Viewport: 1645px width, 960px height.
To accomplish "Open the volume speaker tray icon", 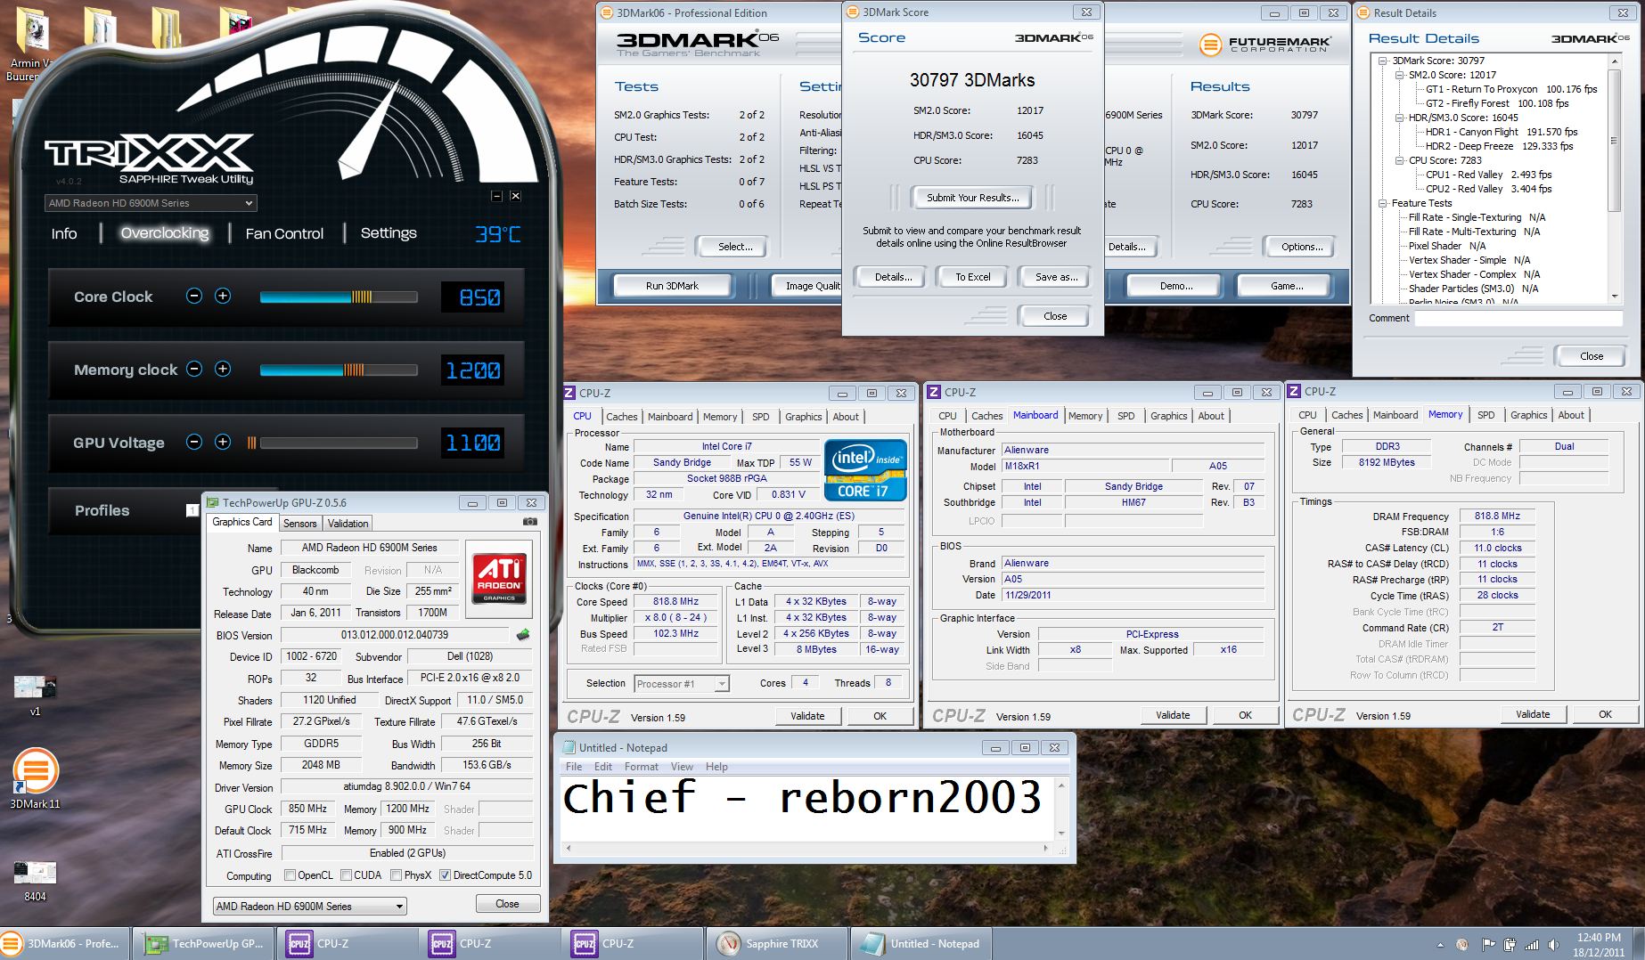I will click(1554, 945).
